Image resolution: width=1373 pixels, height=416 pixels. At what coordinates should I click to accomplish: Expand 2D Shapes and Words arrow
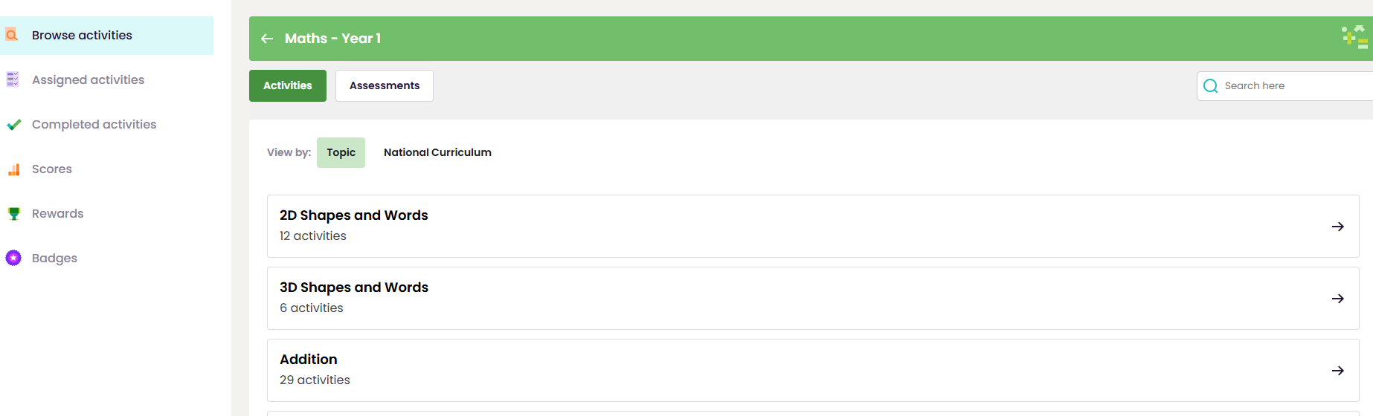pos(1337,227)
